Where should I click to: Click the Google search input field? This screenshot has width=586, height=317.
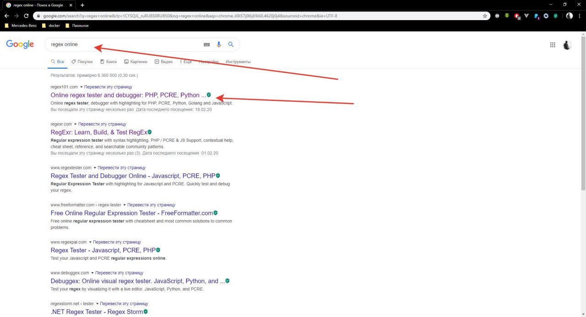[124, 44]
